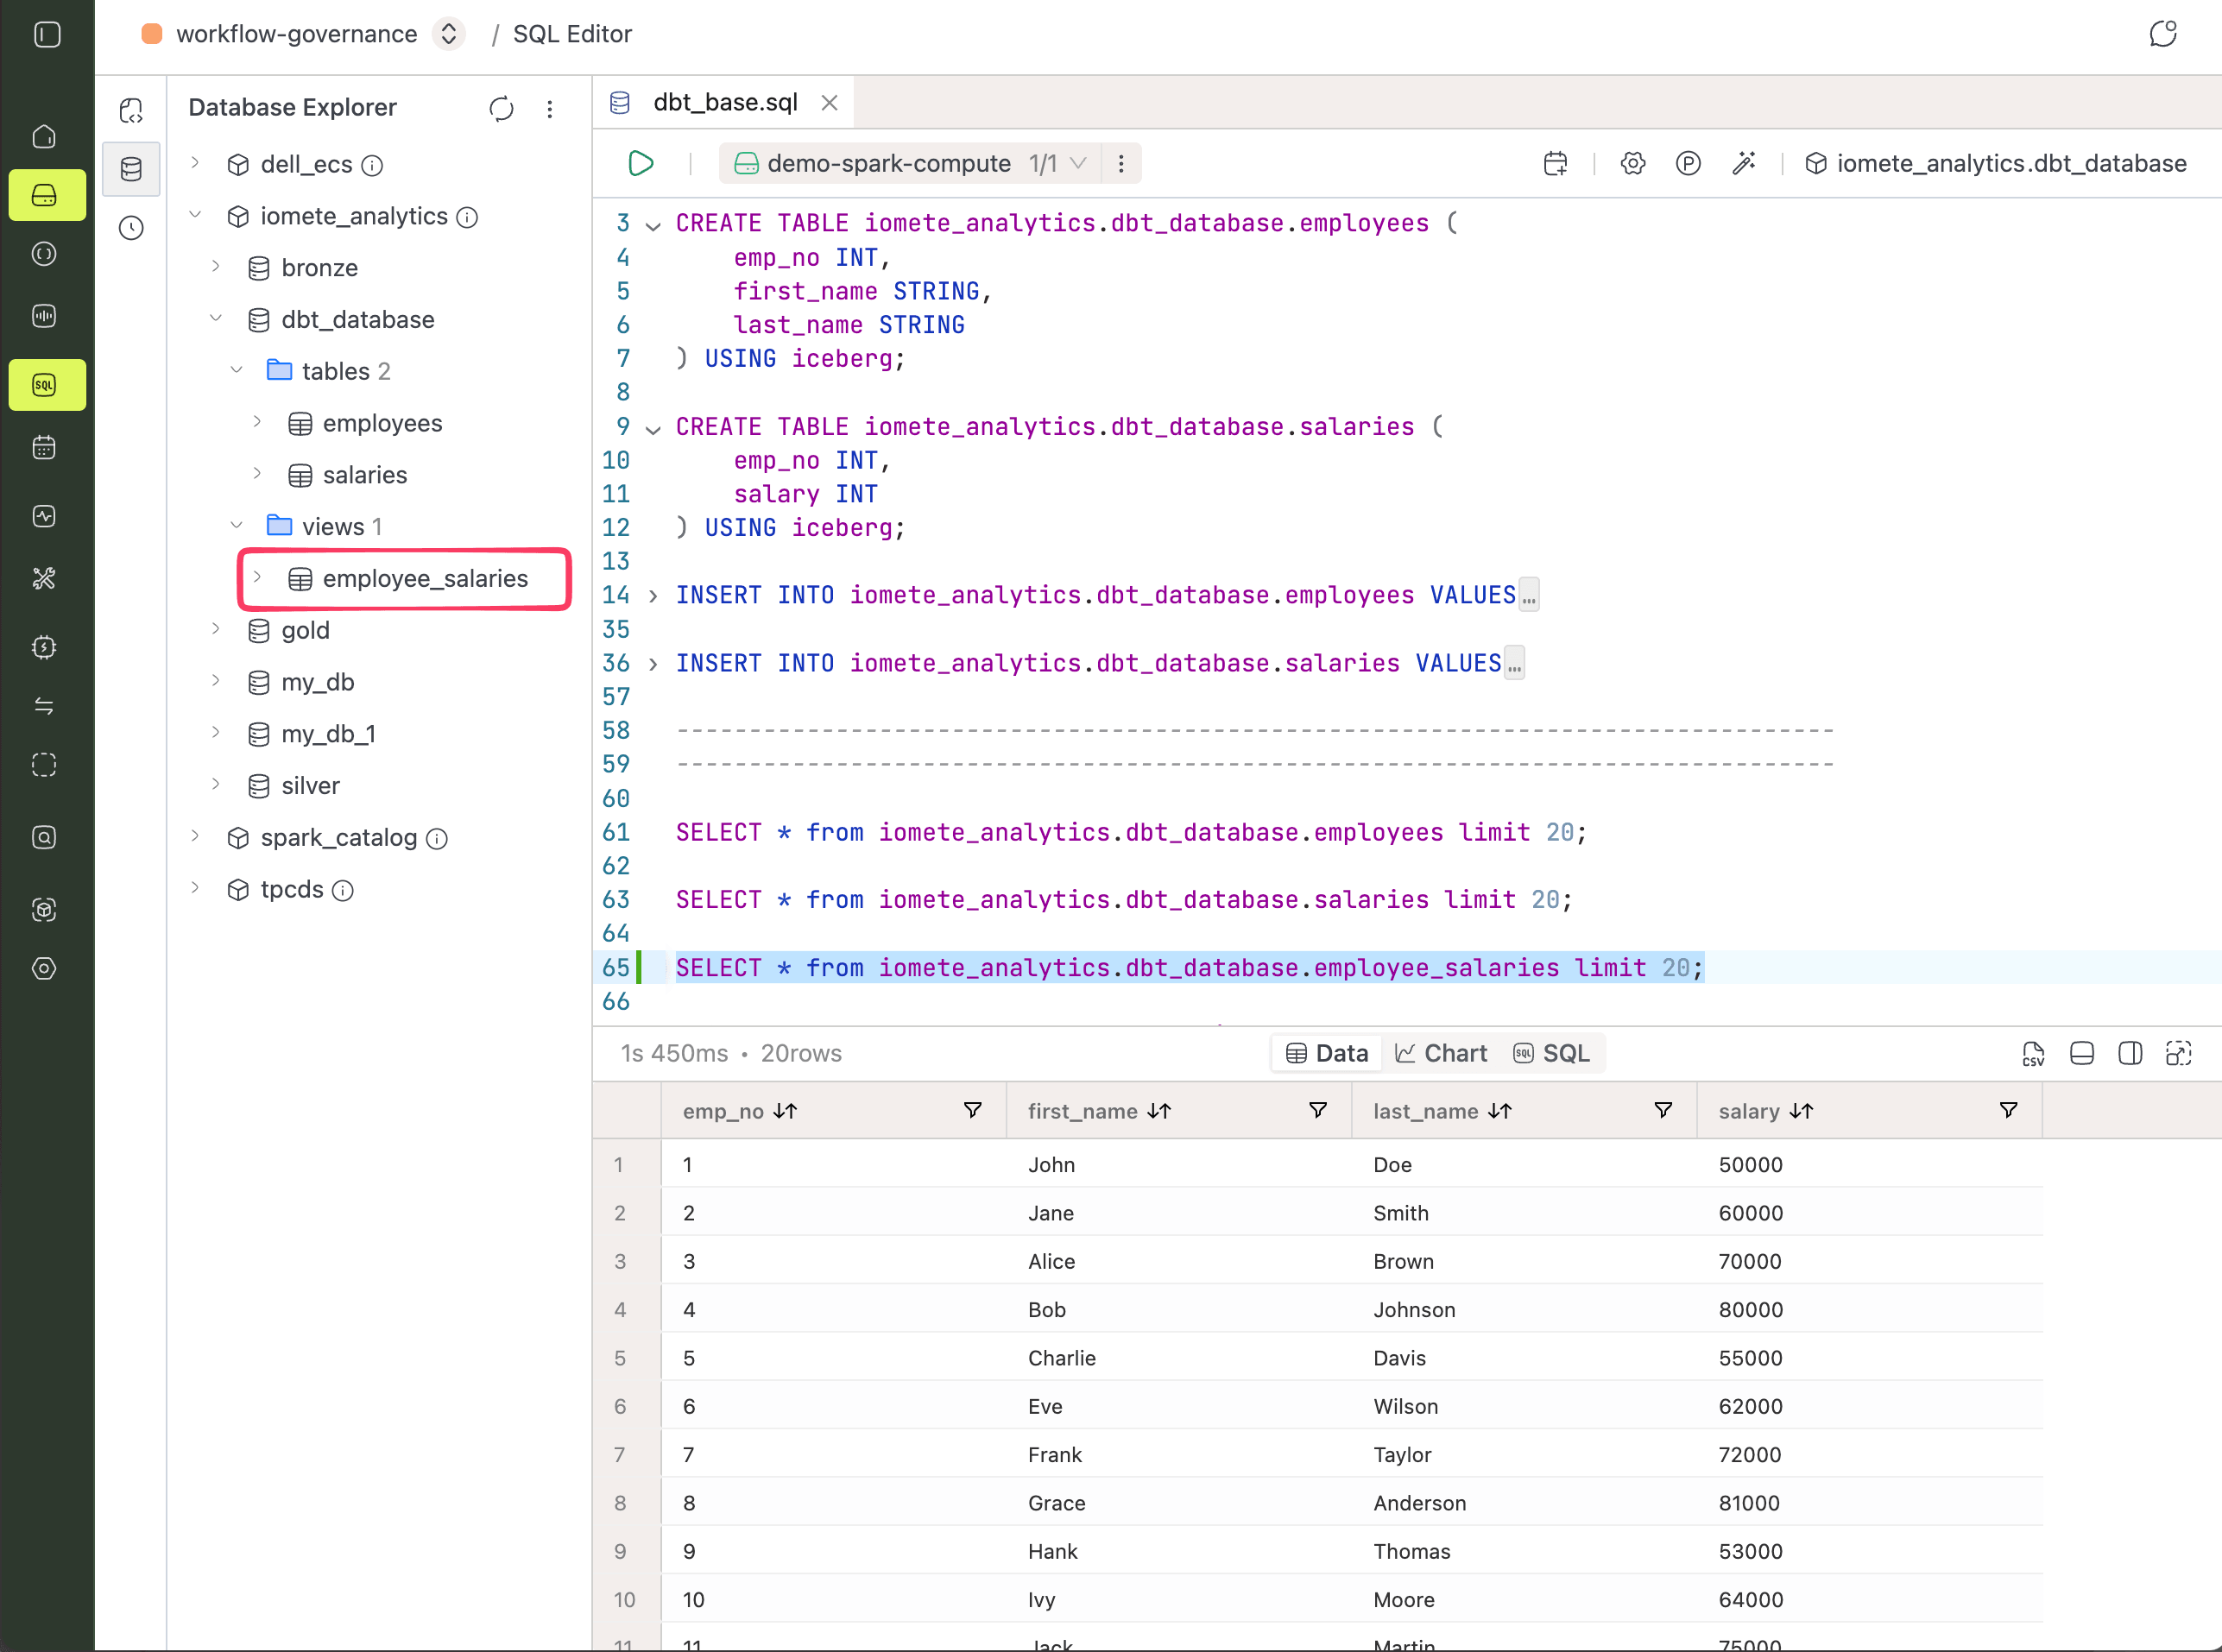Expand the gold database node
The width and height of the screenshot is (2222, 1652).
(x=216, y=629)
